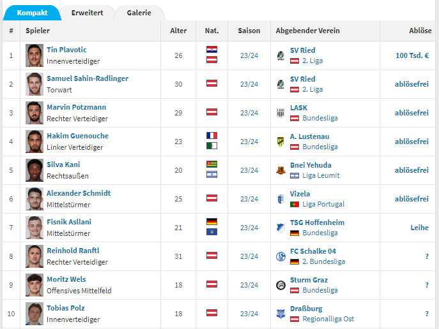Switch to the Erweitert tab
The height and width of the screenshot is (329, 439).
coord(87,13)
